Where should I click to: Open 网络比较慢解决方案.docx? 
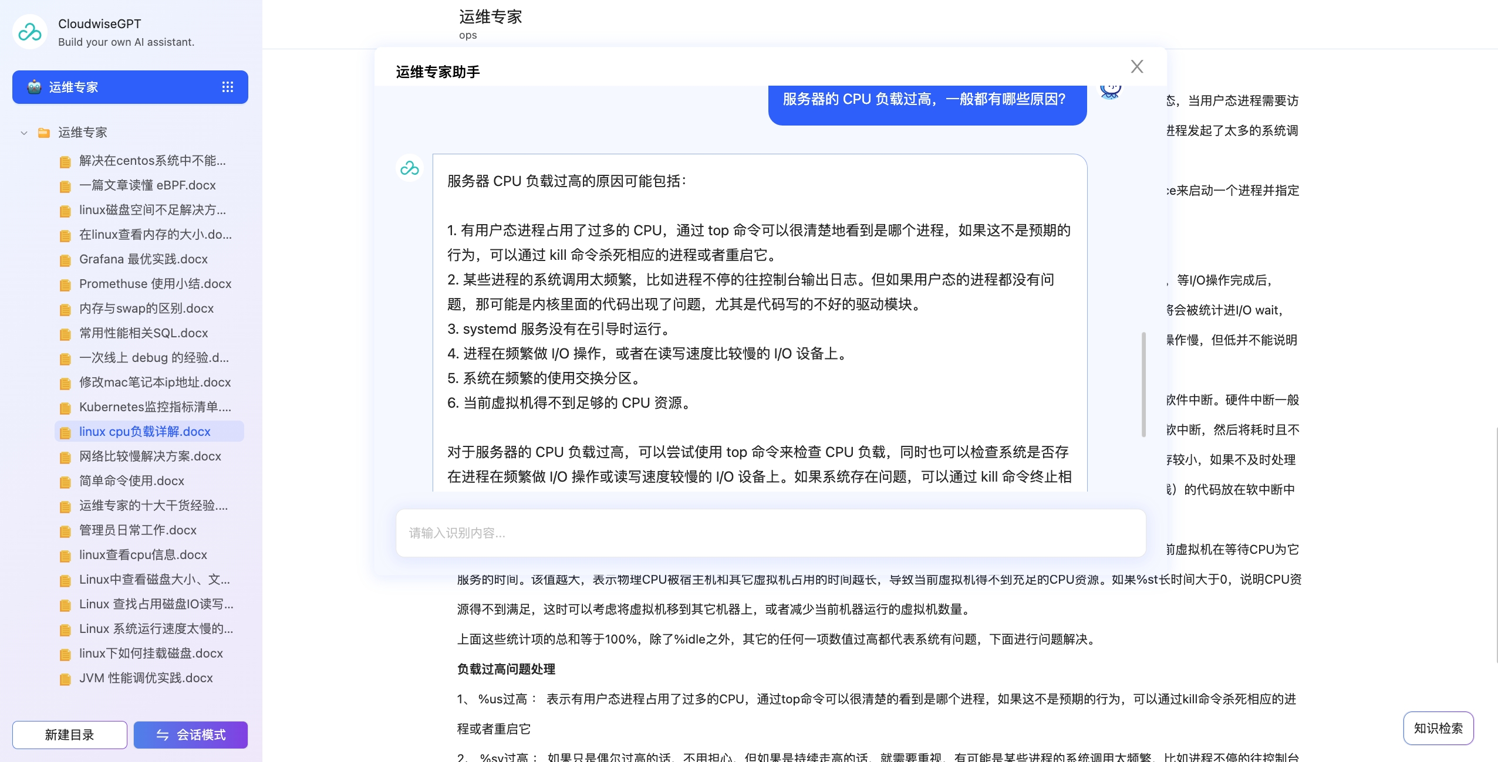[150, 456]
